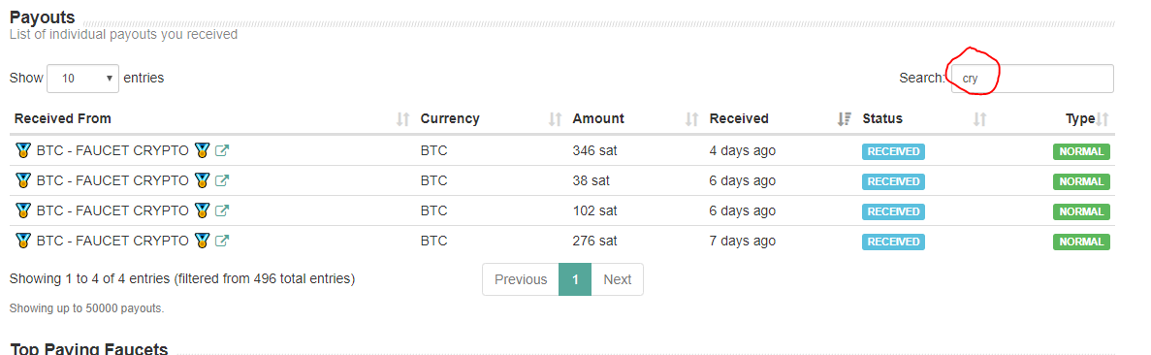Sort by Received date descending icon

point(845,119)
